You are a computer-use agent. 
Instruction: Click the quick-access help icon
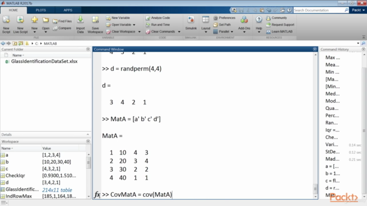(x=289, y=10)
